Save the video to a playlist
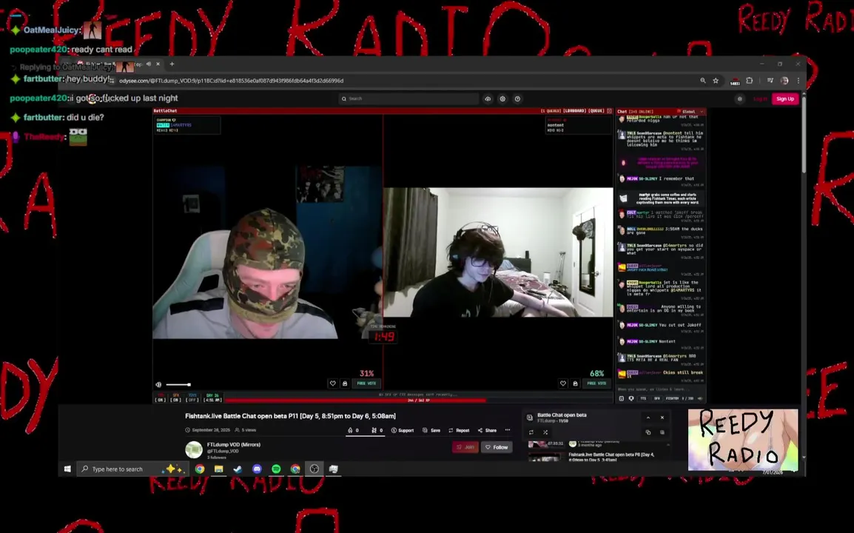 pos(431,430)
